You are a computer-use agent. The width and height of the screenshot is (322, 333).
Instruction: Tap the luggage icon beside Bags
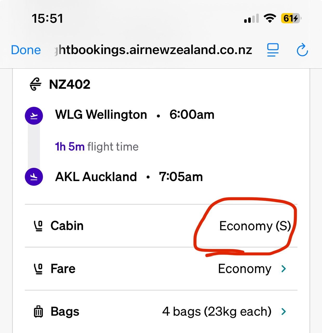point(38,311)
